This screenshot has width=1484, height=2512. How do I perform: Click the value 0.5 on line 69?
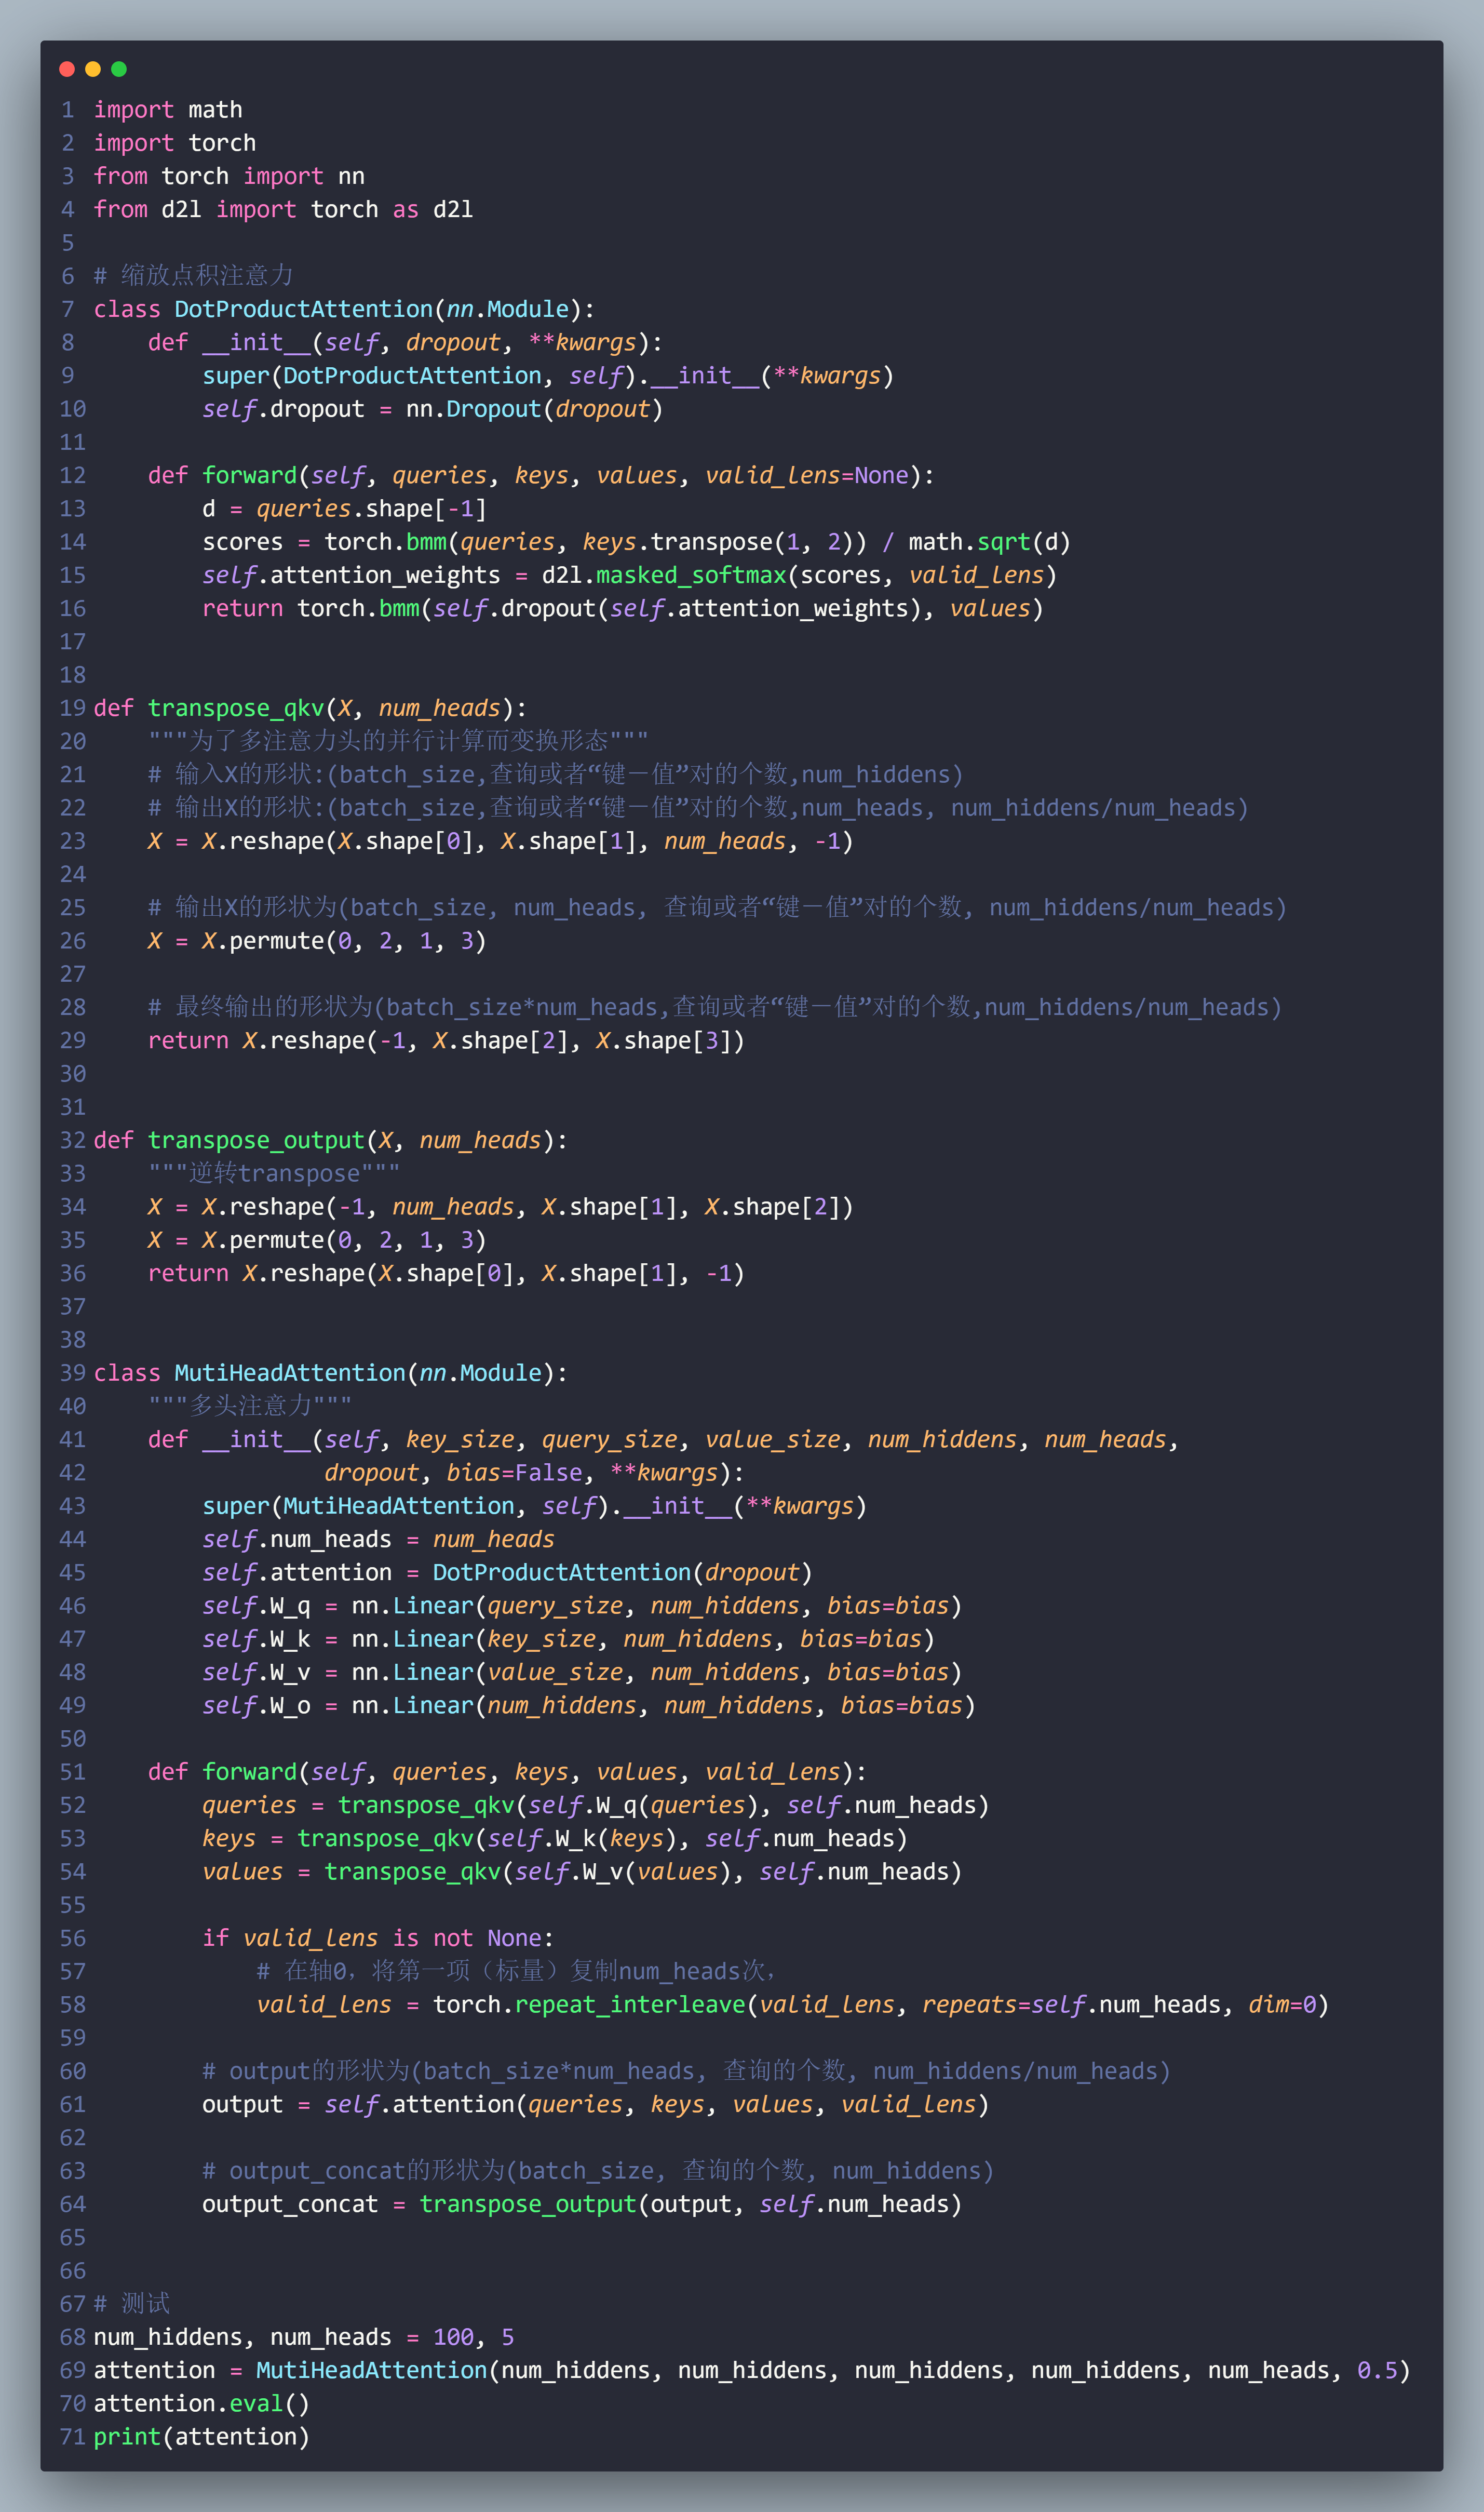(1376, 2371)
